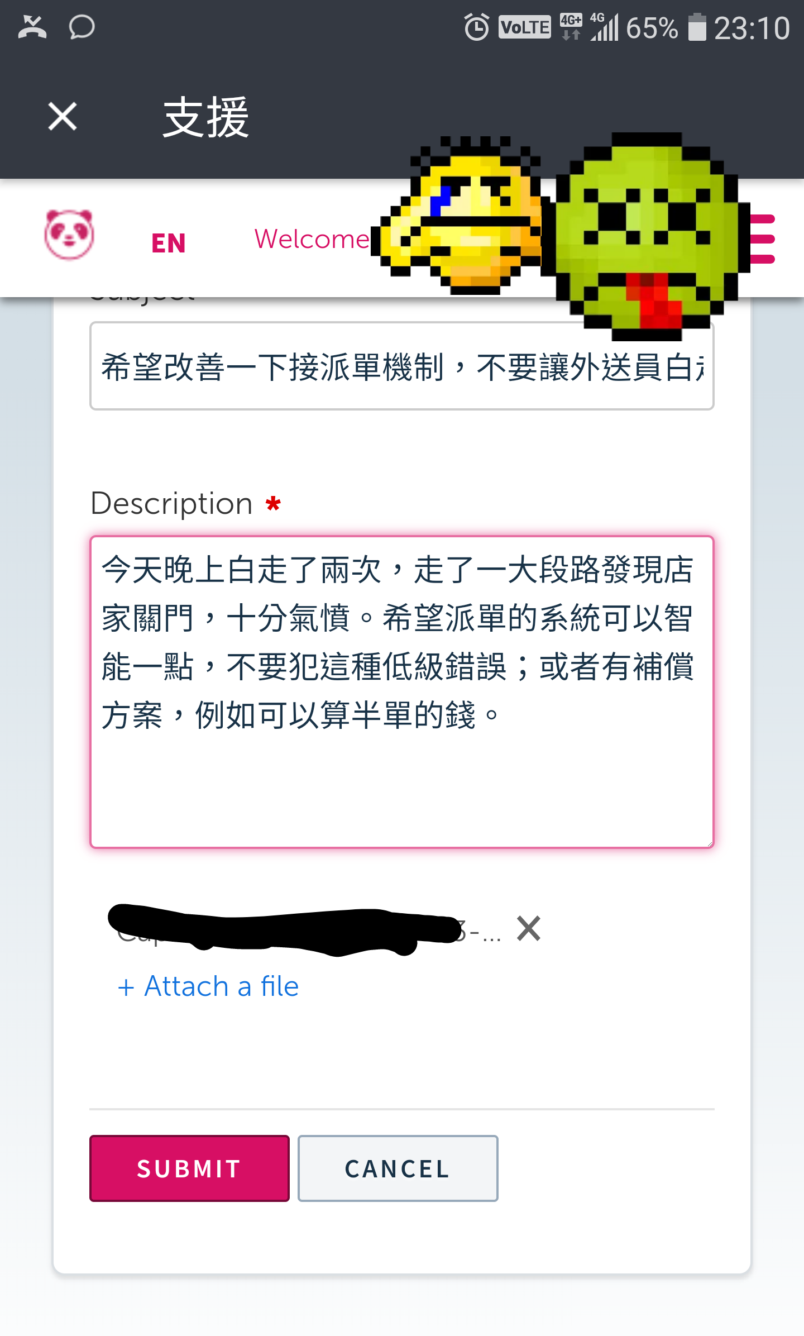Tap the foodpanda panda logo

point(69,235)
